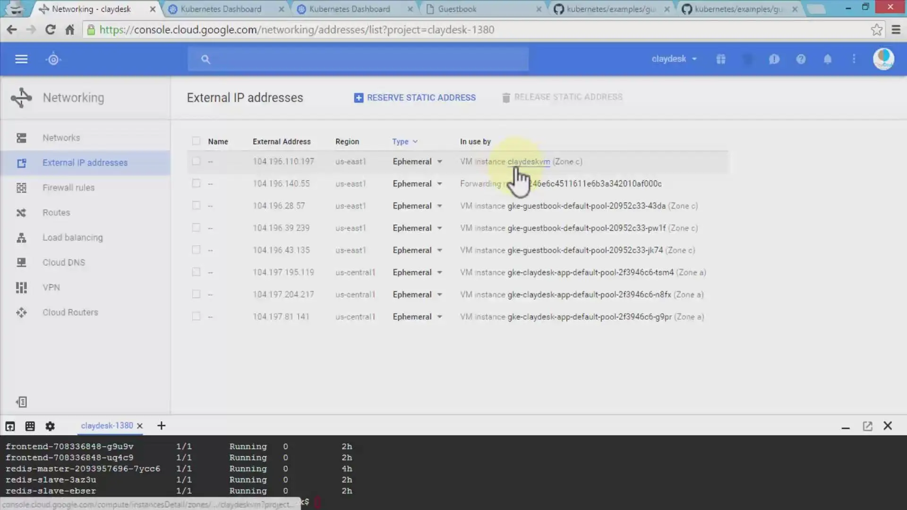
Task: Open the claydesk project selector dropdown
Action: (x=674, y=59)
